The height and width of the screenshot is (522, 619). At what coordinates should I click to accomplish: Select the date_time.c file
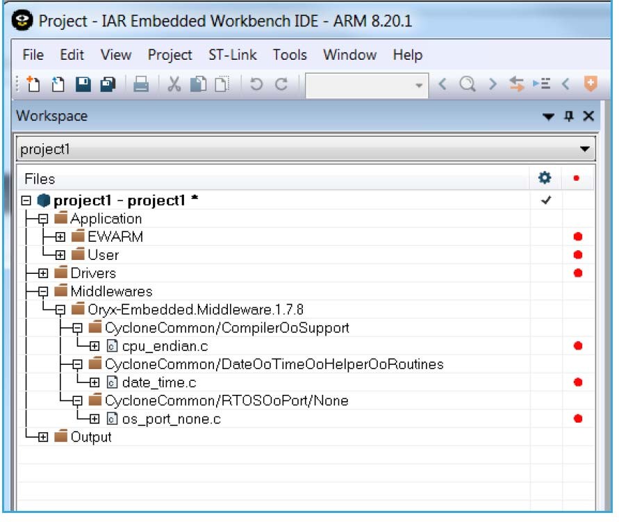pyautogui.click(x=158, y=382)
